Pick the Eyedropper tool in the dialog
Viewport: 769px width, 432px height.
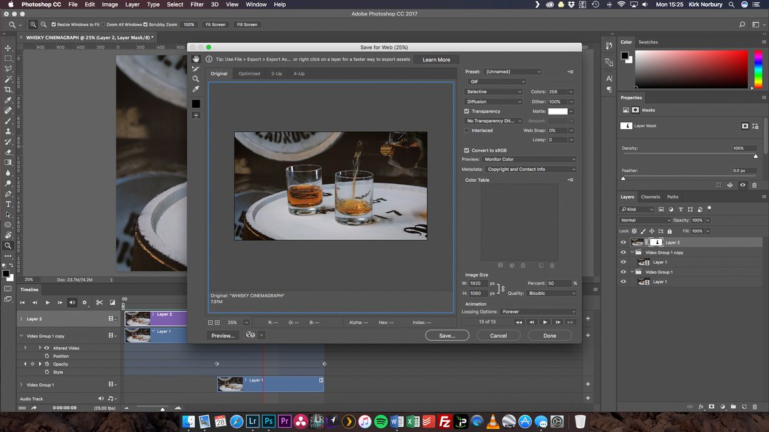196,88
